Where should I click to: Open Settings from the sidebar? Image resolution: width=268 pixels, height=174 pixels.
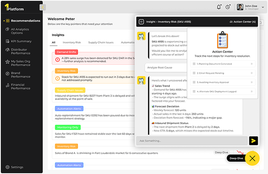[x=17, y=167]
